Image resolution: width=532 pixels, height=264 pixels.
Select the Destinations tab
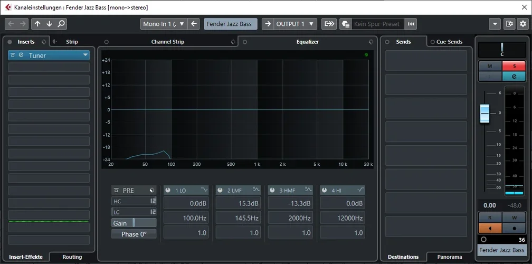(403, 257)
